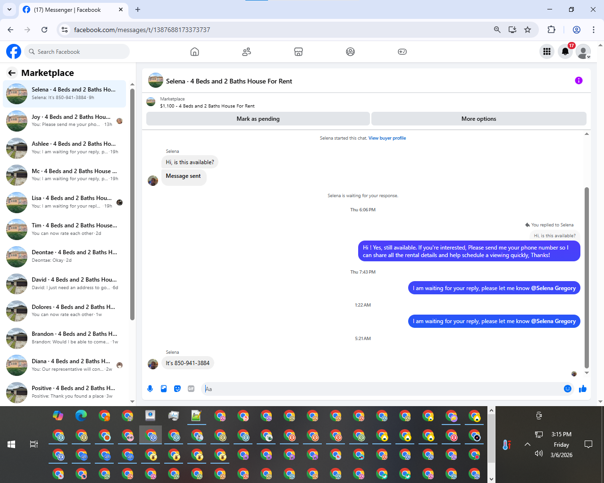
Task: Open the Windows notification center icon
Action: [588, 444]
